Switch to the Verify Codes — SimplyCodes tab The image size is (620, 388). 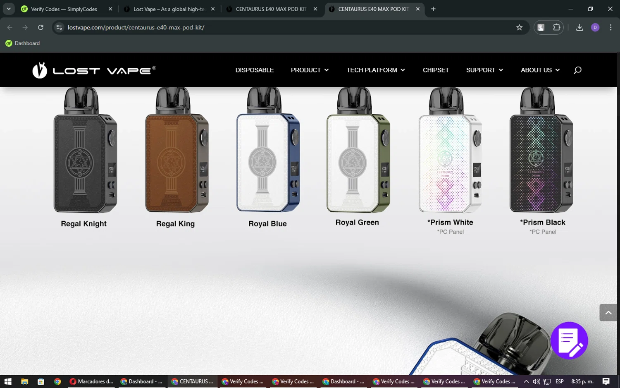[x=64, y=9]
